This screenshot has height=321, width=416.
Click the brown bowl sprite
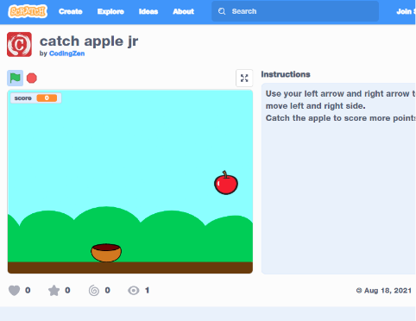tap(106, 253)
